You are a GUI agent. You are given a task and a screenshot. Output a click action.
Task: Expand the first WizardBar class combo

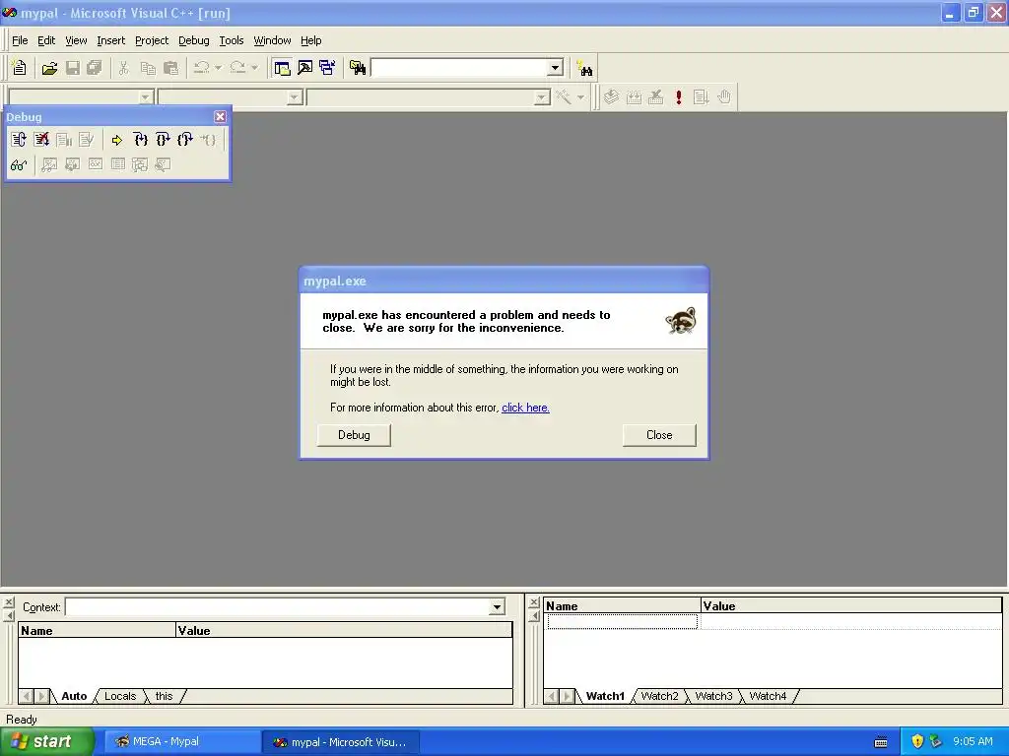tap(146, 97)
